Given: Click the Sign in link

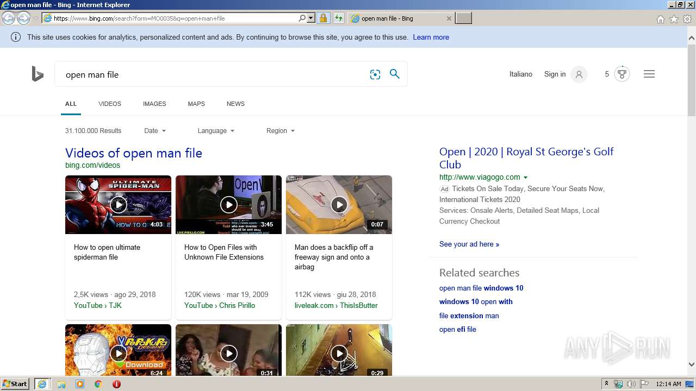Looking at the screenshot, I should point(555,74).
